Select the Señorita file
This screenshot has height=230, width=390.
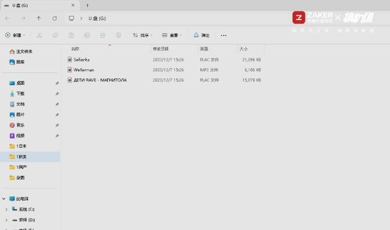[x=82, y=60]
